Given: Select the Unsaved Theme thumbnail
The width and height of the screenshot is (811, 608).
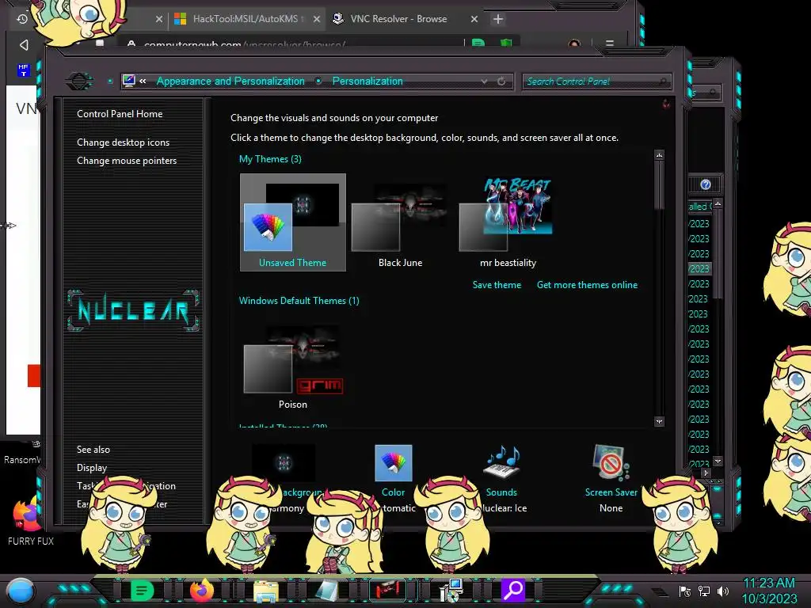Looking at the screenshot, I should (x=293, y=222).
